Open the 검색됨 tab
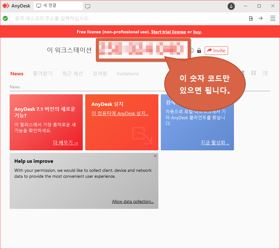Viewport: 280px width, 249px height. pyautogui.click(x=100, y=73)
